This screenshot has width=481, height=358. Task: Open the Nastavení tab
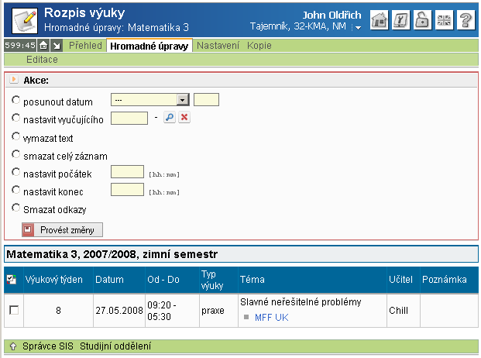[217, 46]
